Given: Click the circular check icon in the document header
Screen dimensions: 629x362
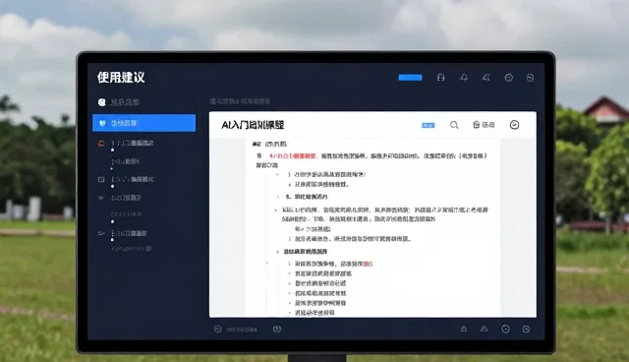Looking at the screenshot, I should (x=514, y=125).
